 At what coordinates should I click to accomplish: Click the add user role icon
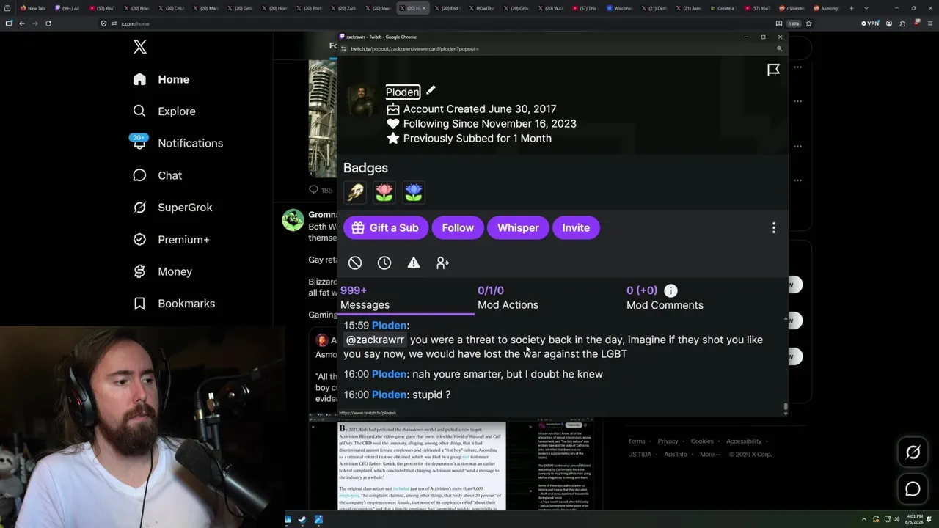coord(442,263)
